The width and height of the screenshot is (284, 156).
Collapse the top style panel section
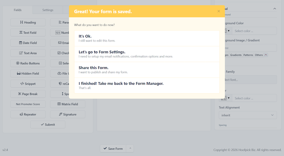pos(275,9)
